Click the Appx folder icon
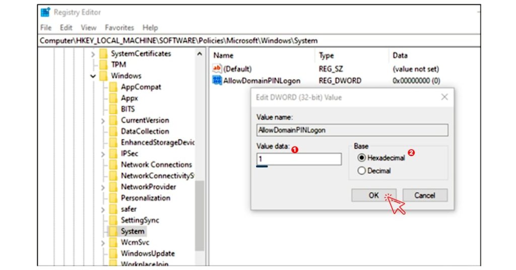 [x=113, y=98]
